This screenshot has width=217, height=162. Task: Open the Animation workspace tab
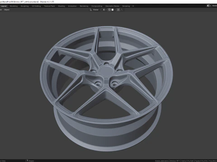(72, 6)
